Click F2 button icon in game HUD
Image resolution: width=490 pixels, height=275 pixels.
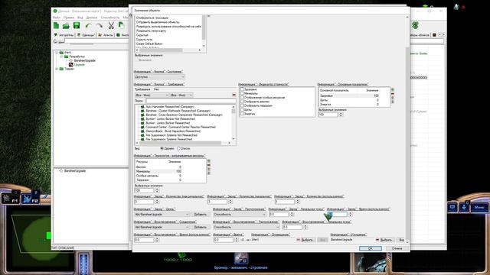(31, 199)
